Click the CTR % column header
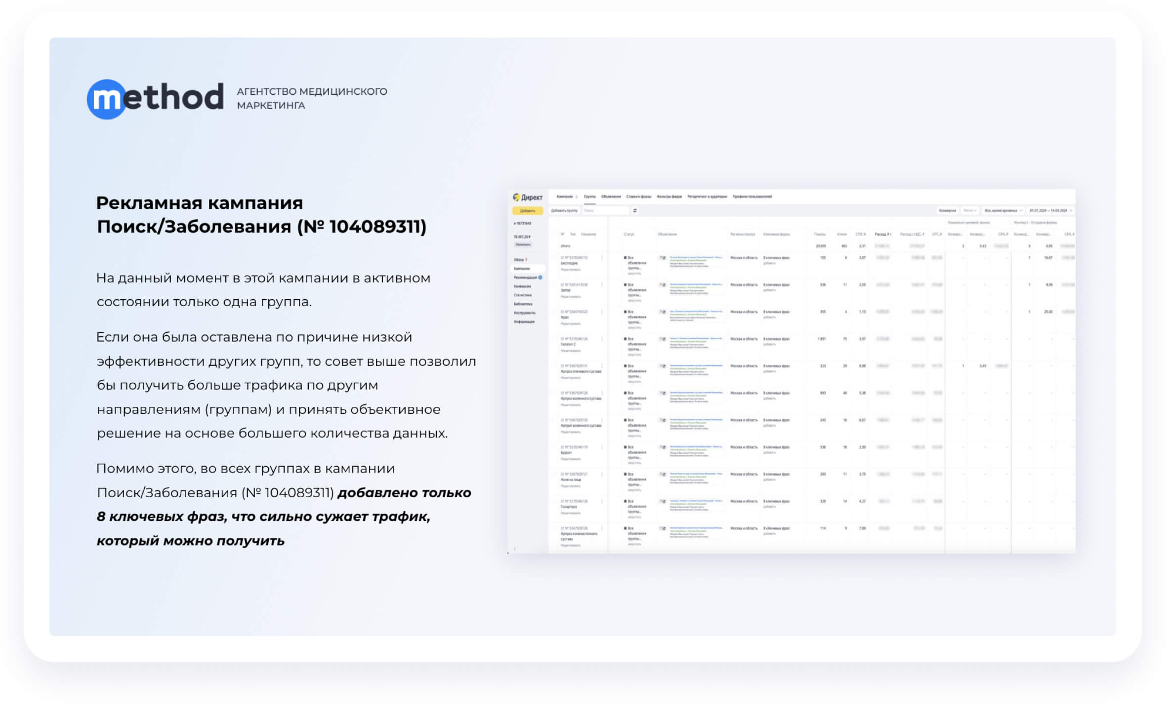This screenshot has width=1166, height=716. (x=860, y=235)
